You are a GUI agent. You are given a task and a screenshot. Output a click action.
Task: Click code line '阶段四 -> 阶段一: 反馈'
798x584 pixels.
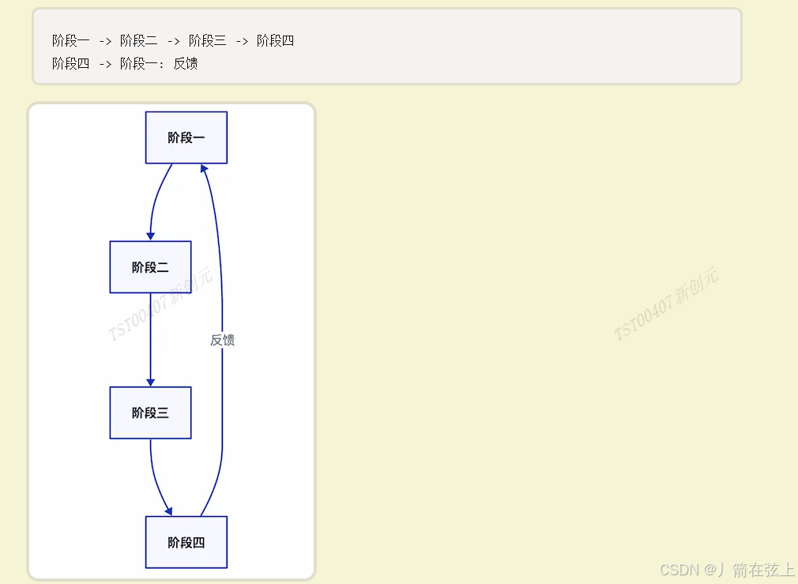point(125,64)
